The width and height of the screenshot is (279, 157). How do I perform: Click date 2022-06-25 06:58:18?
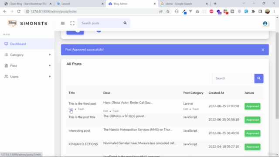[224, 119]
